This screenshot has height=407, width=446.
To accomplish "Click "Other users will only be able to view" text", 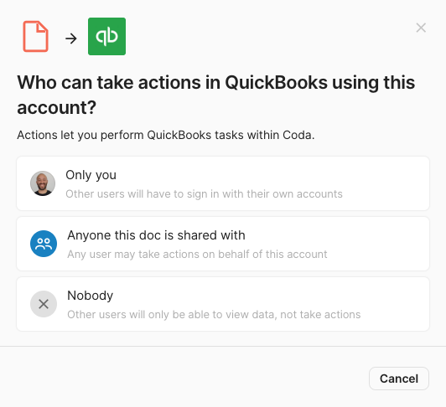I will pos(214,314).
